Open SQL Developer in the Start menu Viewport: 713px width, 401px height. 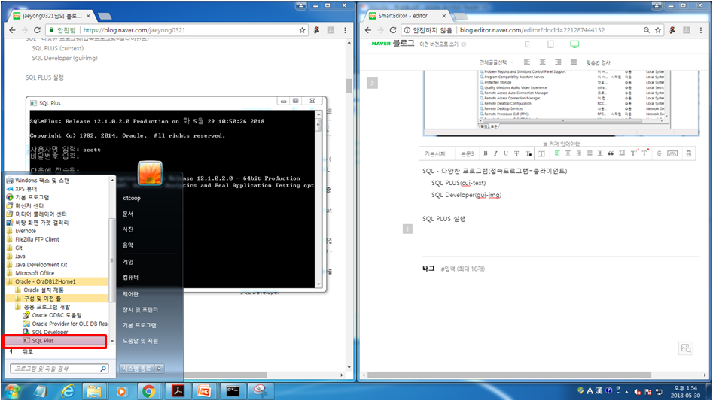(x=50, y=332)
